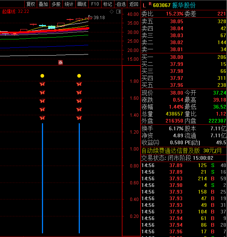Click the right yellow dot signal marker

click(x=79, y=76)
